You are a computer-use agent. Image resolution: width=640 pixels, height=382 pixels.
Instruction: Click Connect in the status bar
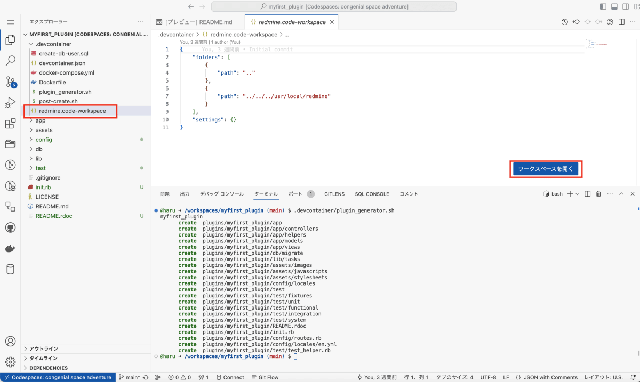tap(229, 377)
